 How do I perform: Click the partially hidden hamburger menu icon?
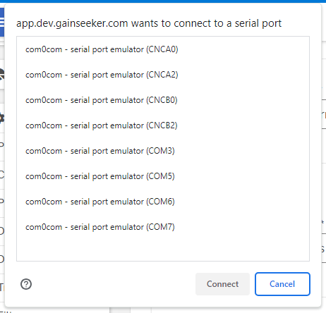pos(2,23)
